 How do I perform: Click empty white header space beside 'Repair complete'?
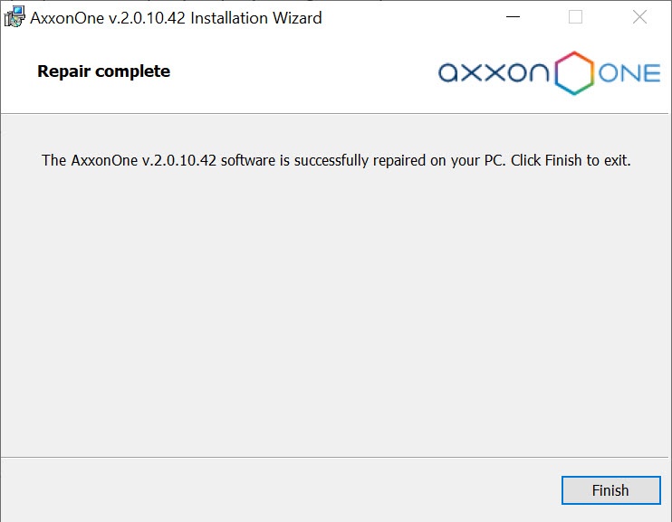299,72
